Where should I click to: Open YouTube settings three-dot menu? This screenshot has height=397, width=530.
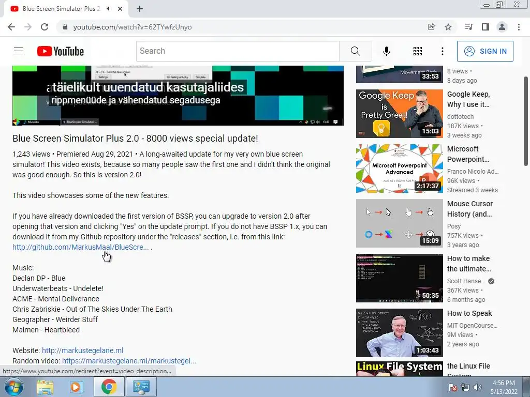point(442,51)
